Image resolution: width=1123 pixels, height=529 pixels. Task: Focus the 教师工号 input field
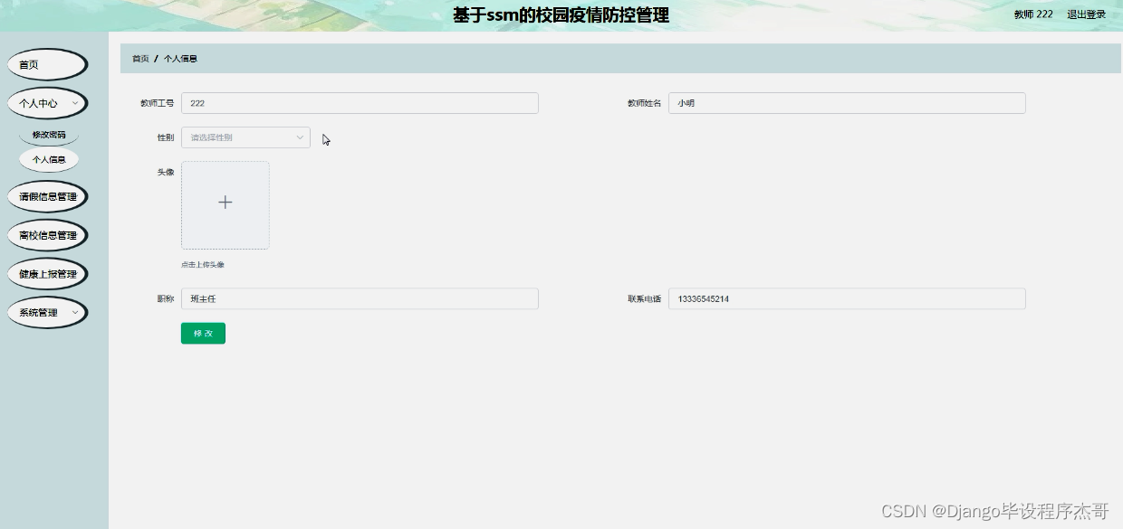pos(360,103)
